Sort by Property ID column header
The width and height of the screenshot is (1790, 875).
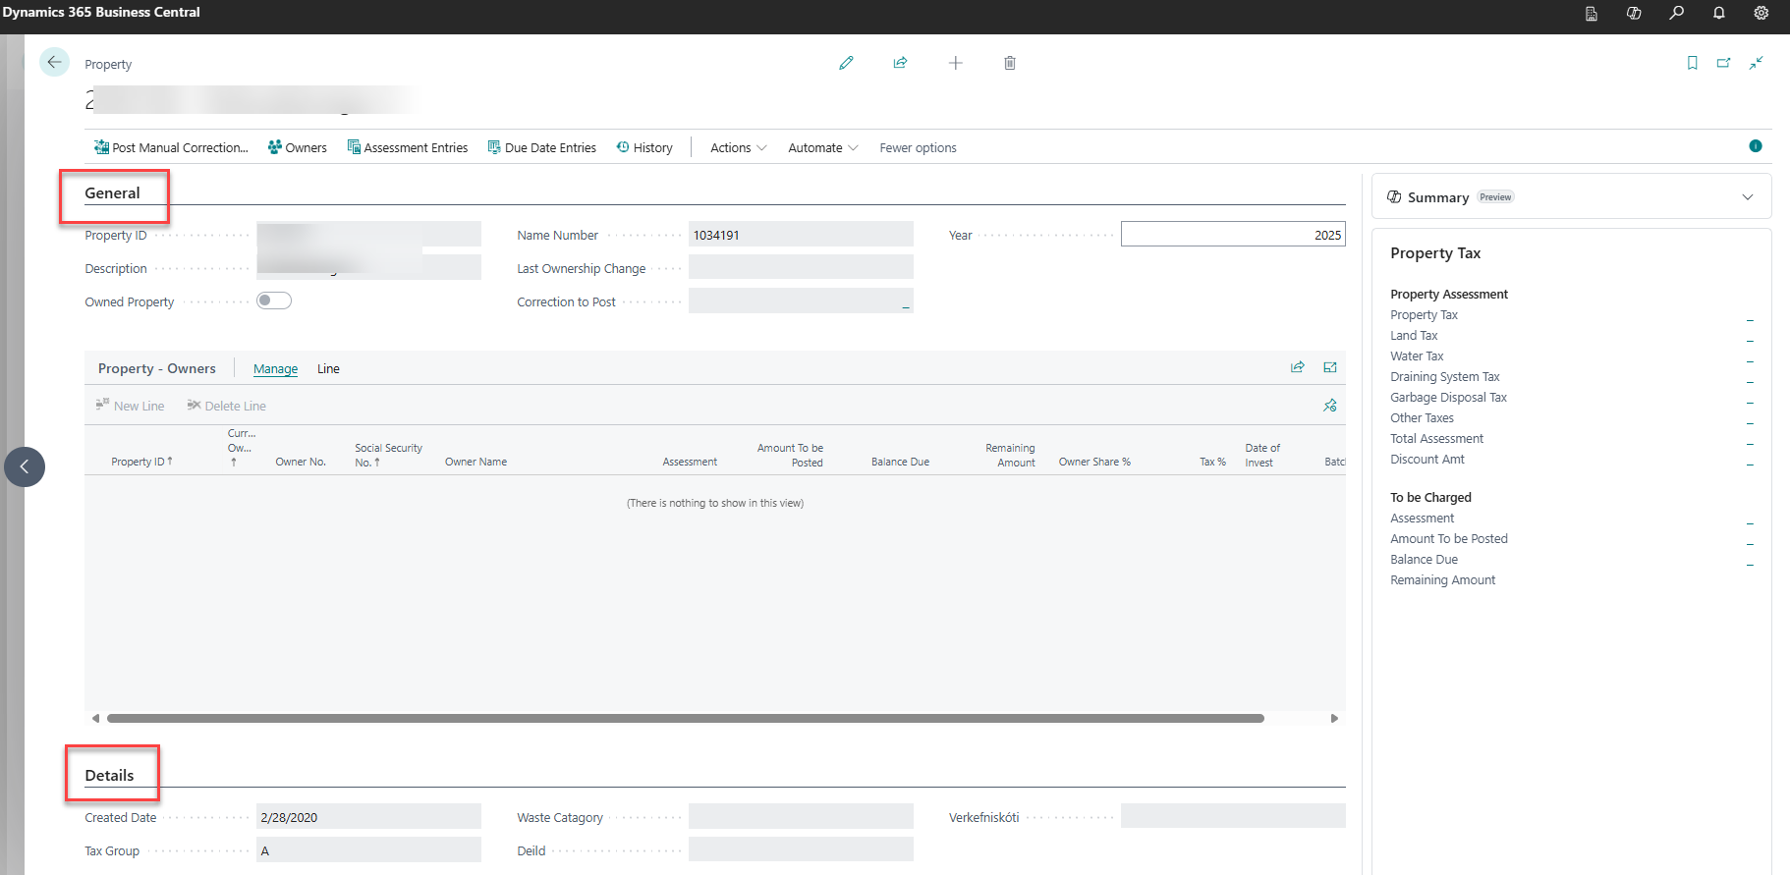coord(141,462)
